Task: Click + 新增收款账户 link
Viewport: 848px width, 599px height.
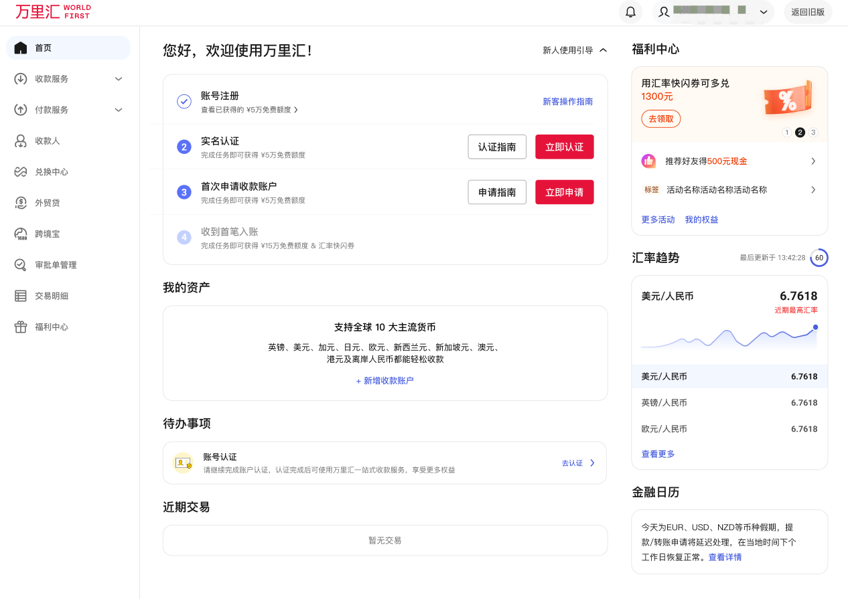Action: pyautogui.click(x=385, y=381)
